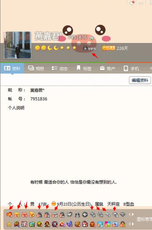Show next icons in the top badge row
The image size is (152, 230).
tap(133, 214)
